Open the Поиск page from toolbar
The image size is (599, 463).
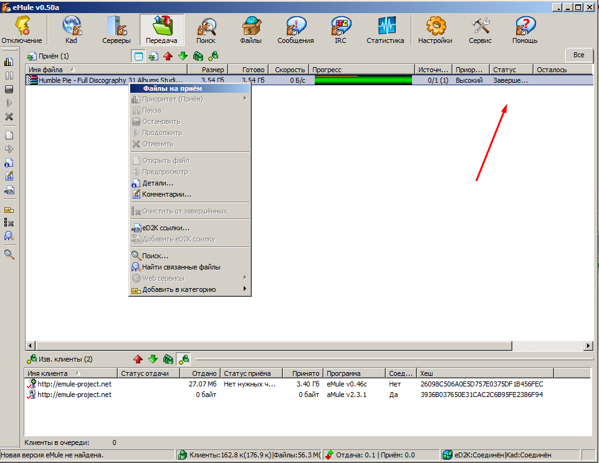point(206,30)
